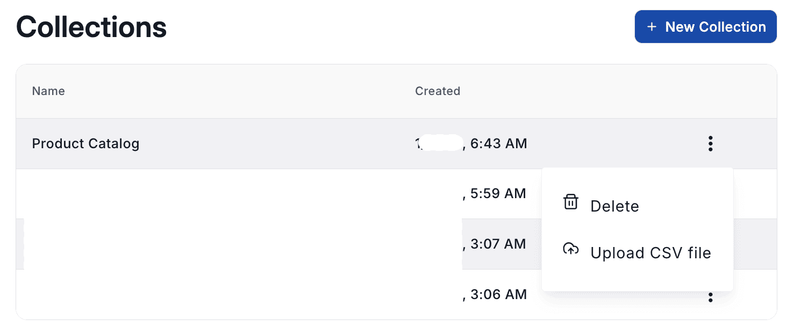Click the 3:06 AM created timestamp
The height and width of the screenshot is (334, 801).
tap(498, 294)
